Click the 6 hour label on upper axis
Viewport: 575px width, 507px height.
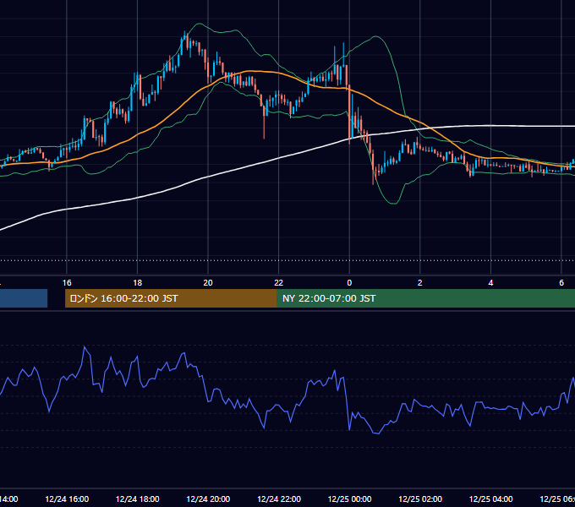pos(561,283)
